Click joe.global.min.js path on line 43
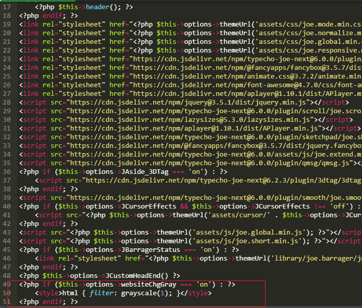362x308 pixels. [x=249, y=233]
